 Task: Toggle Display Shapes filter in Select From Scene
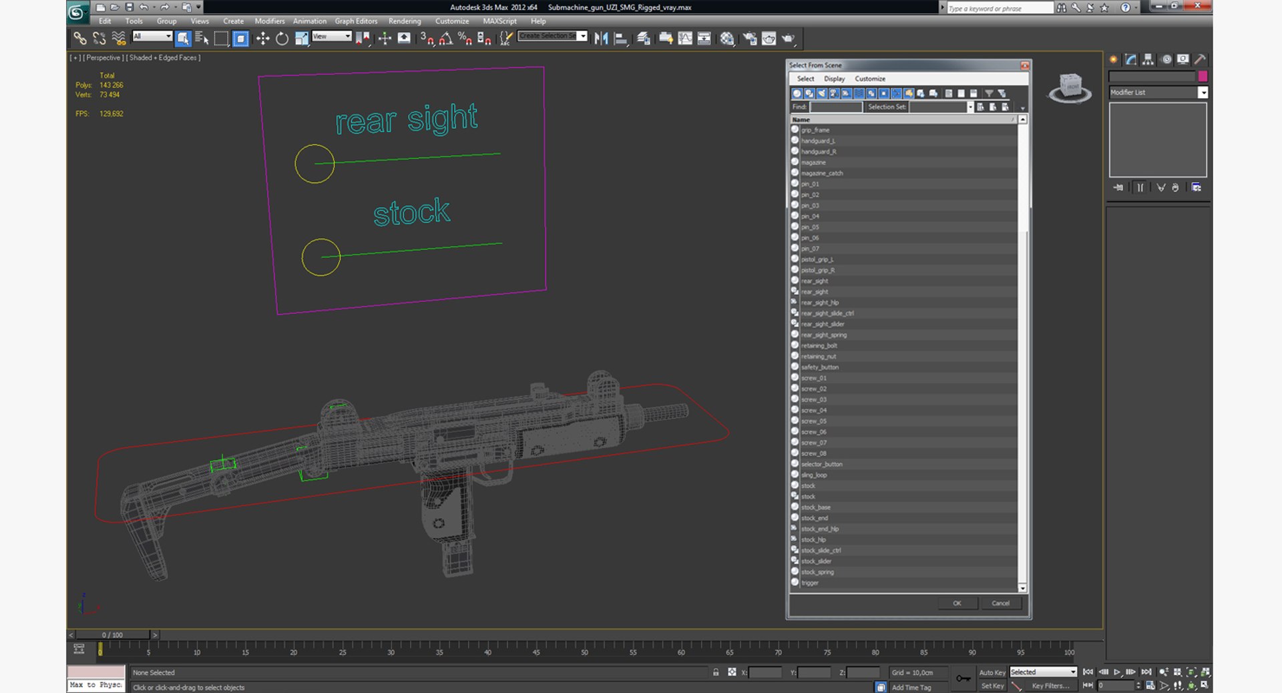[x=809, y=93]
